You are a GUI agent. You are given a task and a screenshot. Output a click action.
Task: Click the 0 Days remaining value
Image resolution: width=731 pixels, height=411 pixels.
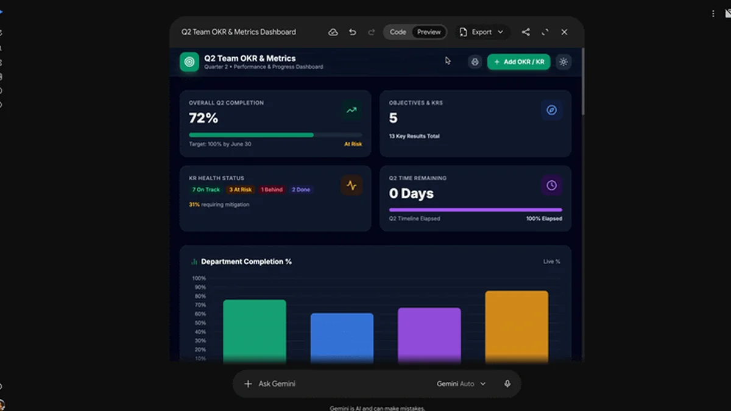pyautogui.click(x=412, y=194)
